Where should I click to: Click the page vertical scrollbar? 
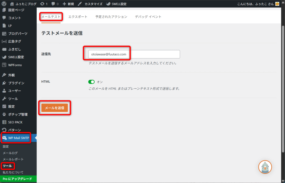coord(283,83)
